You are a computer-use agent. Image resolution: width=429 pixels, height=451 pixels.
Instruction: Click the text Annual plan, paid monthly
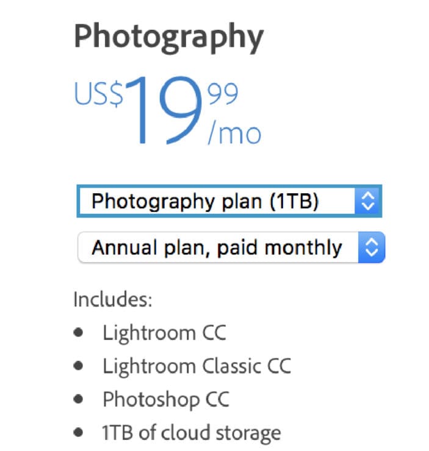[217, 248]
